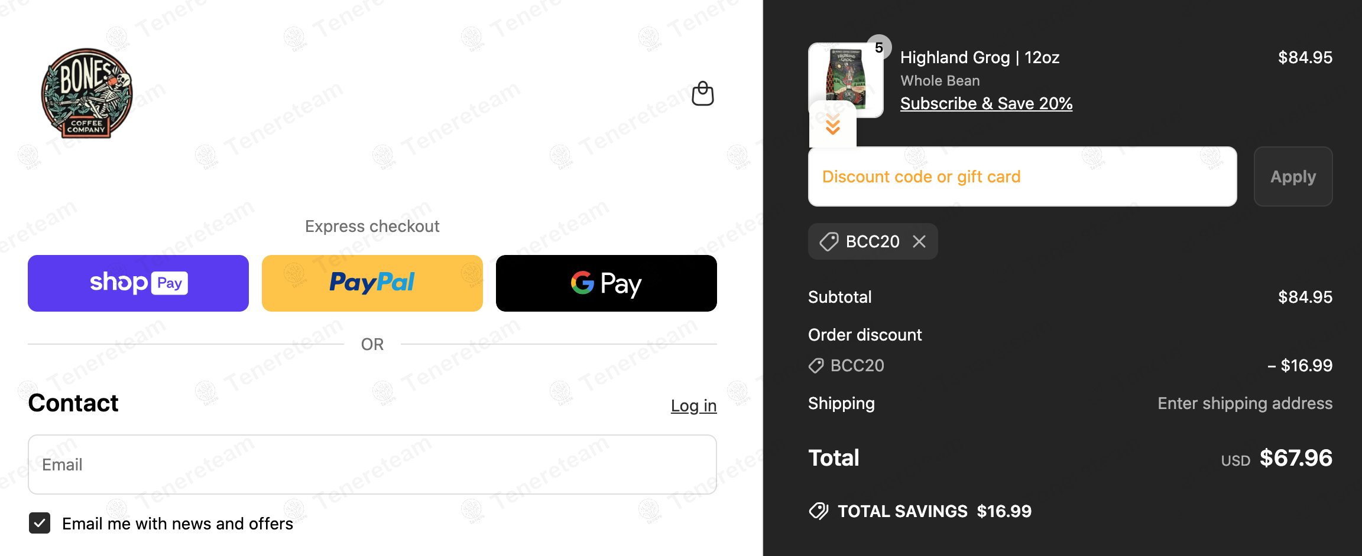Pay with Shop Pay

(138, 283)
